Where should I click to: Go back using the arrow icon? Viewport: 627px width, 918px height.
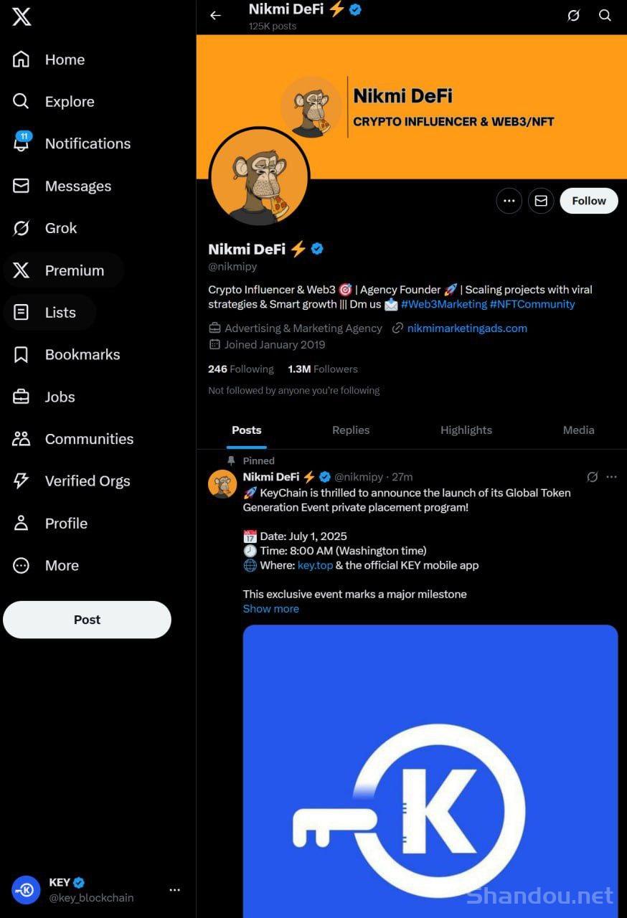(215, 15)
